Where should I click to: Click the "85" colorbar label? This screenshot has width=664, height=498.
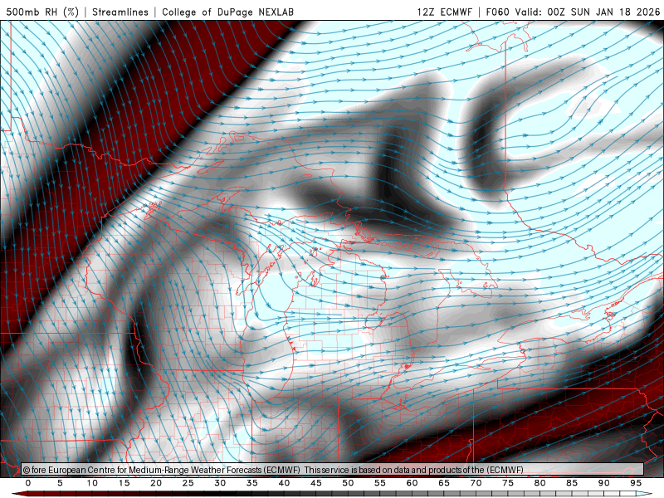572,483
